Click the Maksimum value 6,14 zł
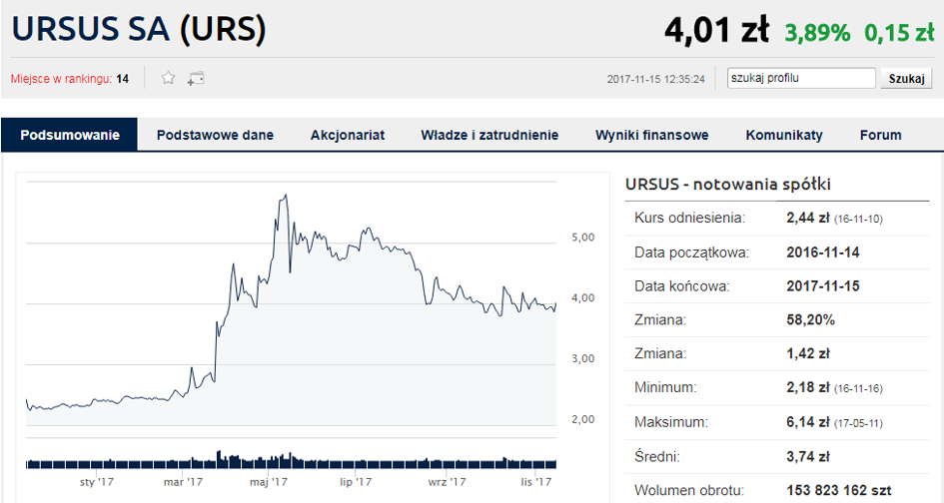This screenshot has width=944, height=503. pyautogui.click(x=809, y=422)
